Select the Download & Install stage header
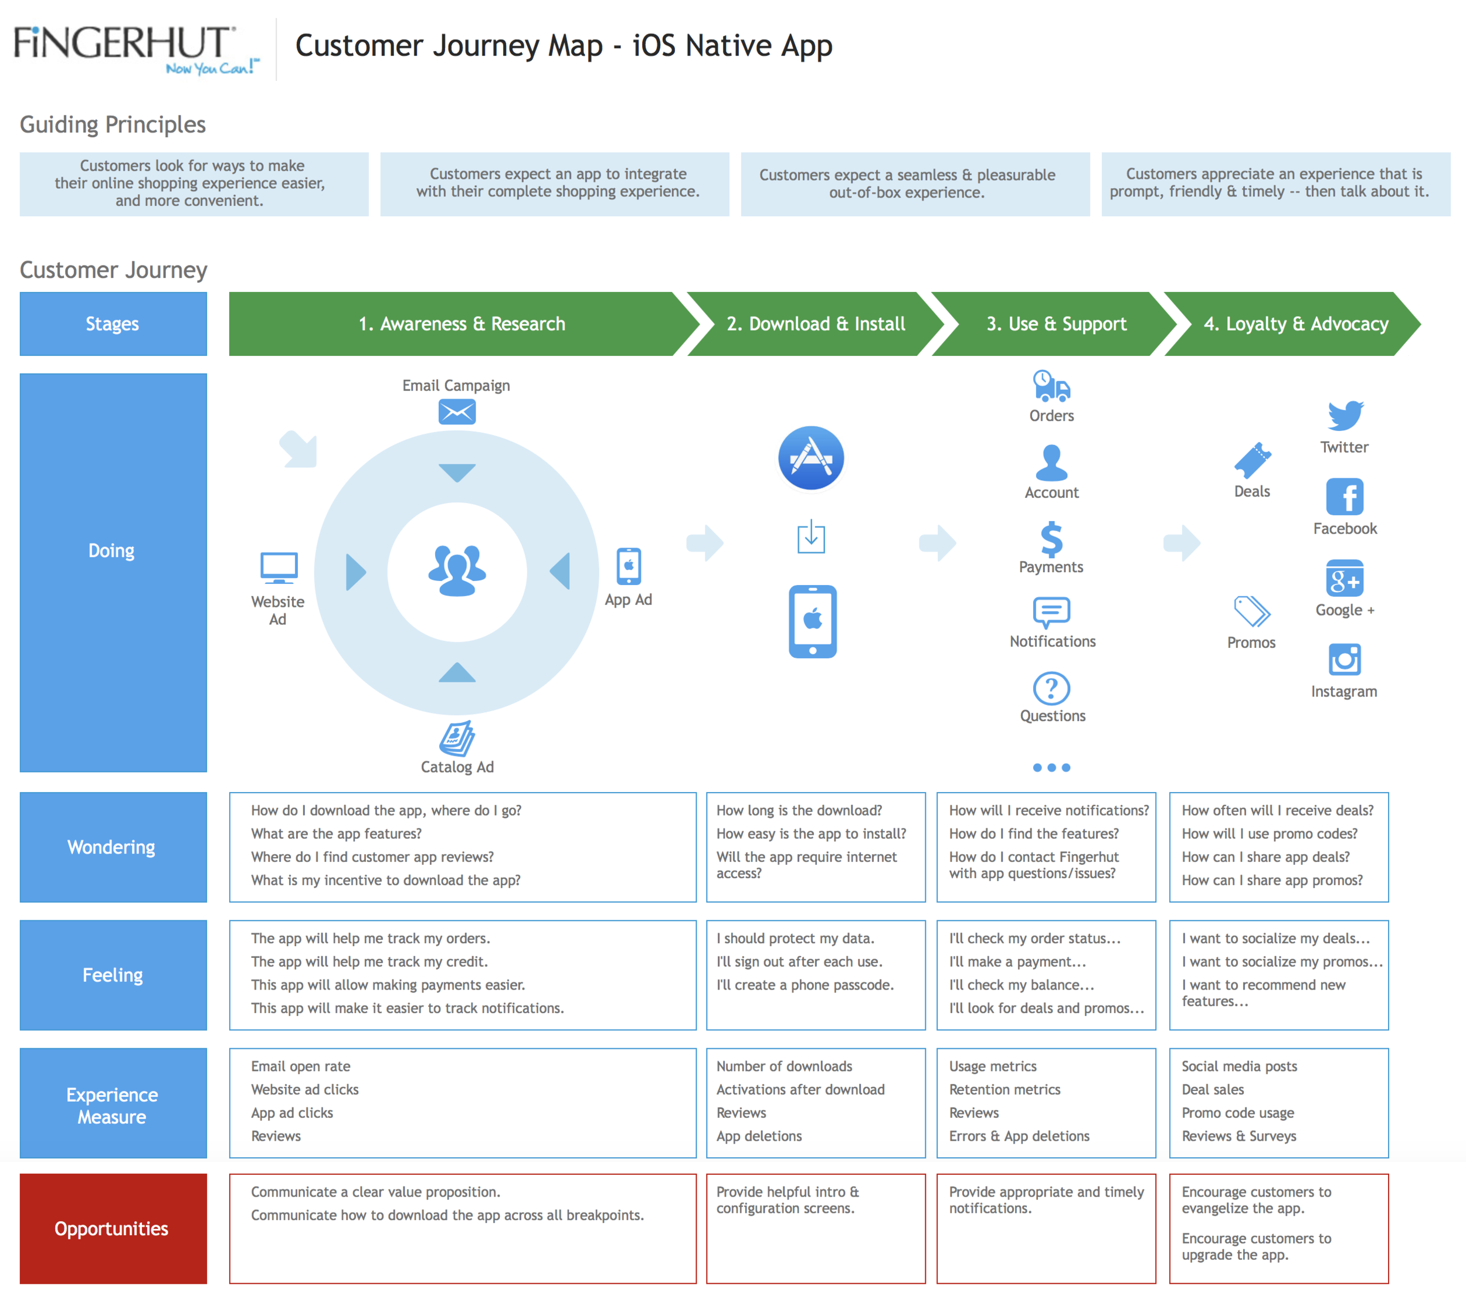The height and width of the screenshot is (1312, 1466). coord(816,324)
